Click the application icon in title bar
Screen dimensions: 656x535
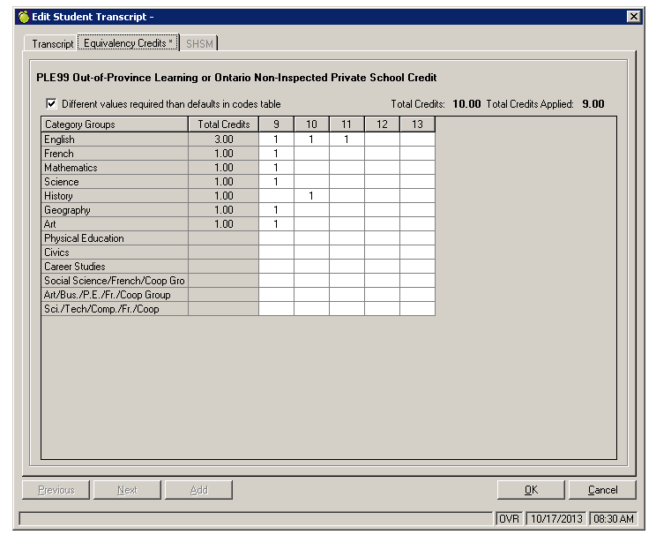point(23,17)
